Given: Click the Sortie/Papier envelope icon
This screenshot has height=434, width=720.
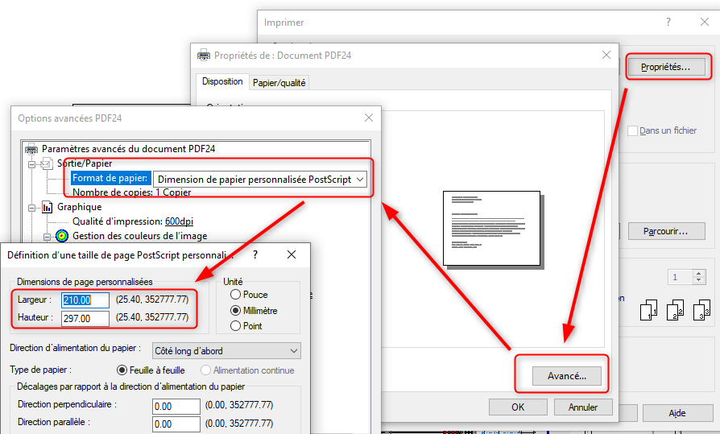Looking at the screenshot, I should click(x=47, y=163).
